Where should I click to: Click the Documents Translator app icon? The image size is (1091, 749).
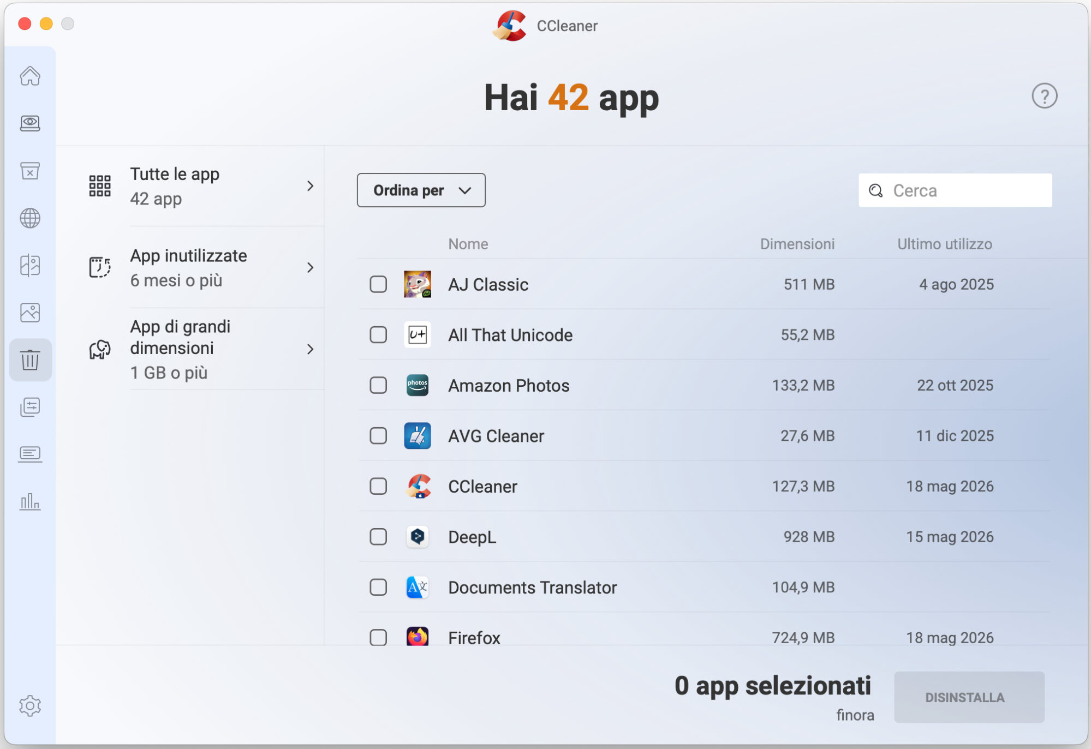point(418,588)
